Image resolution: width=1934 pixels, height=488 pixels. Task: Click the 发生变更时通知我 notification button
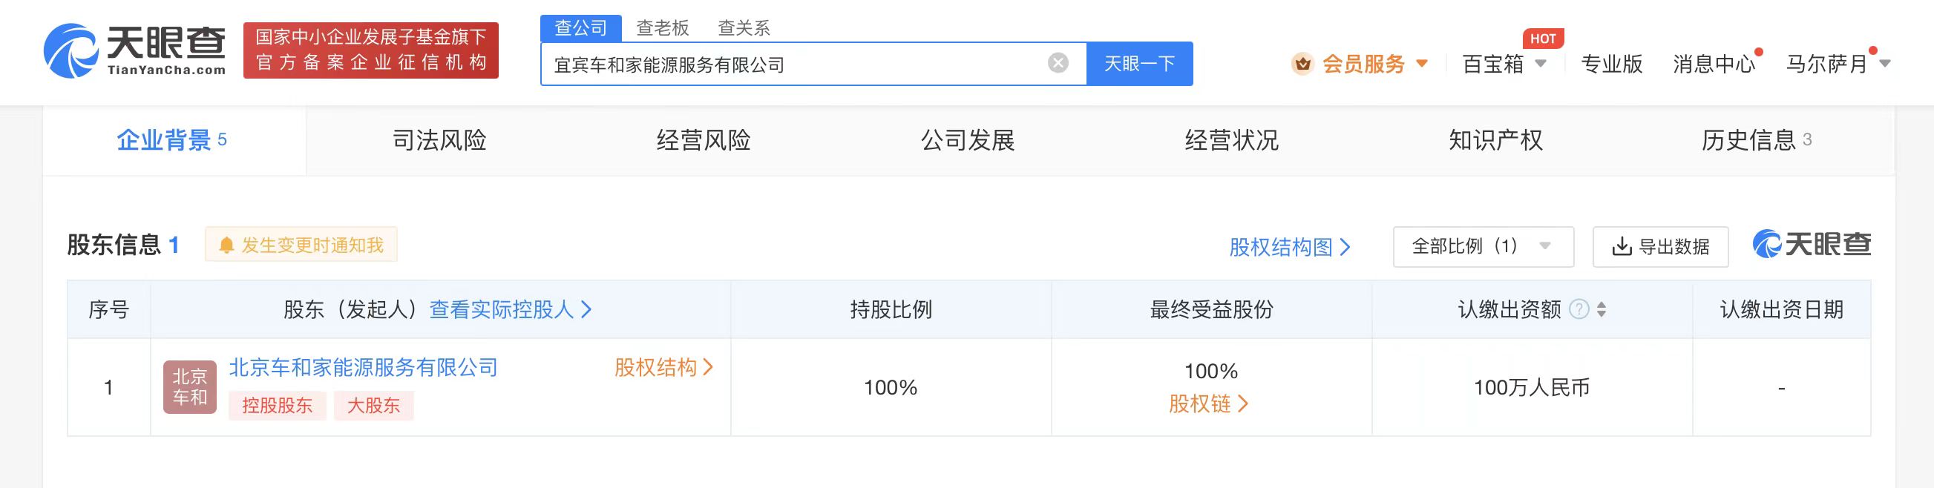(301, 245)
